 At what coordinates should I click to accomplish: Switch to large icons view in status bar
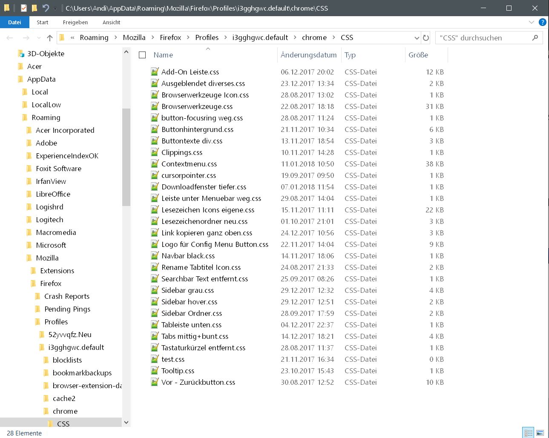[540, 433]
